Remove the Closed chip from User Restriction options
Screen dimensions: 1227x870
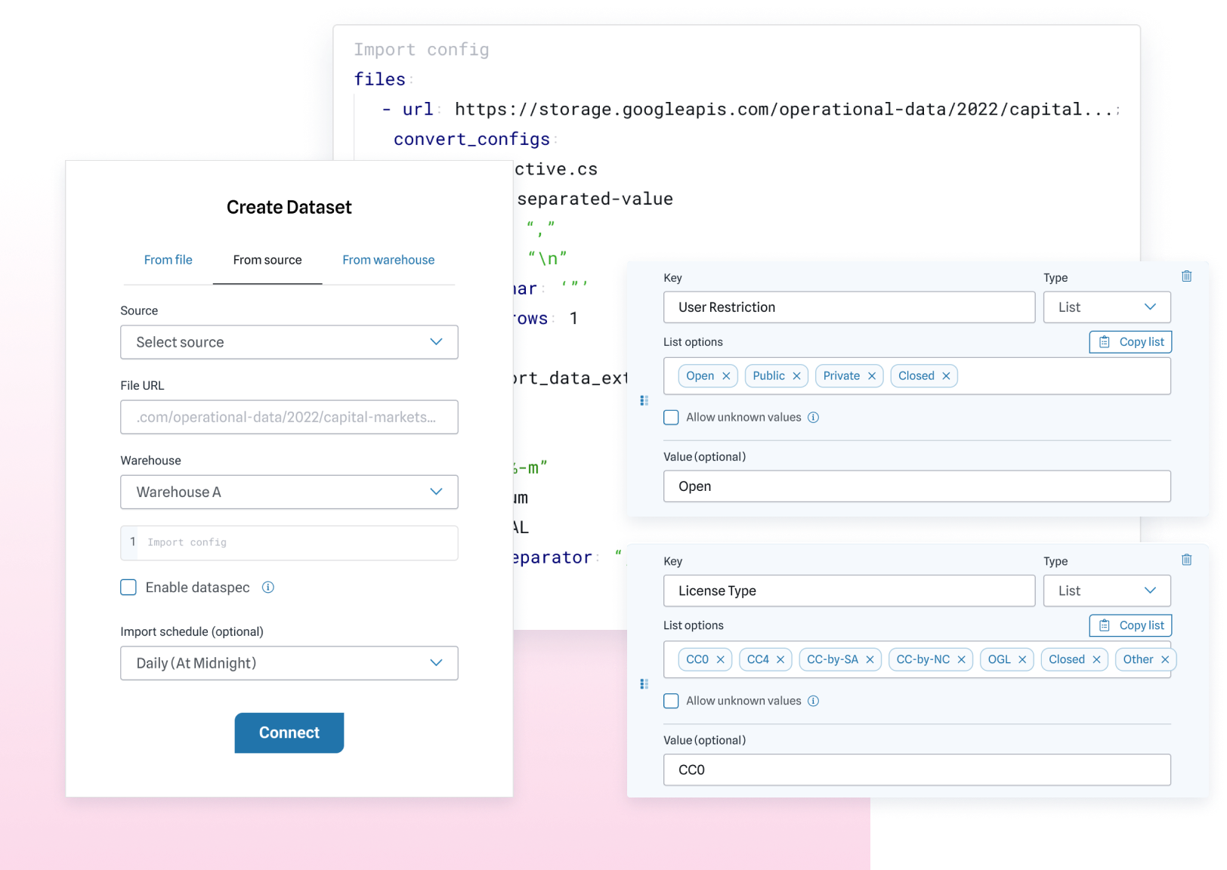click(947, 375)
